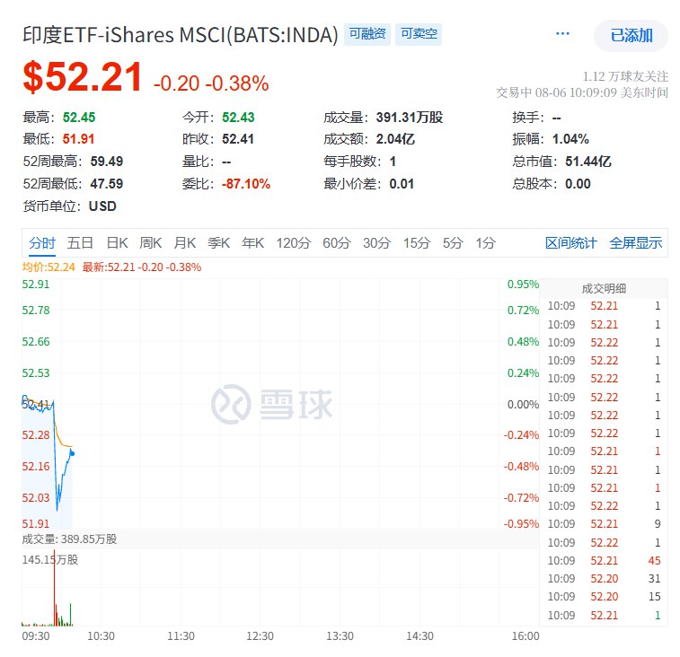Select the 5分 interval tab

pyautogui.click(x=453, y=242)
